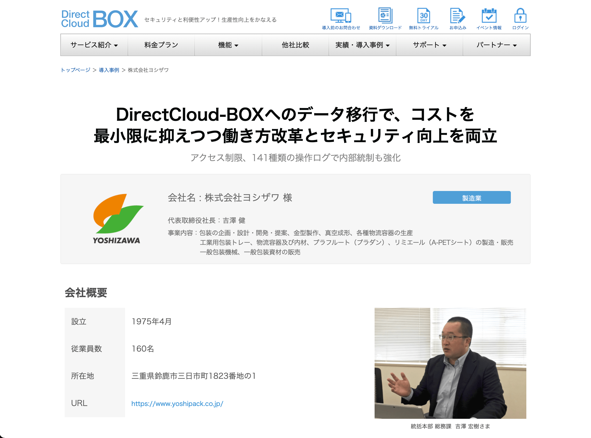Expand the サービス紹介 dropdown menu
The image size is (591, 438).
click(94, 45)
